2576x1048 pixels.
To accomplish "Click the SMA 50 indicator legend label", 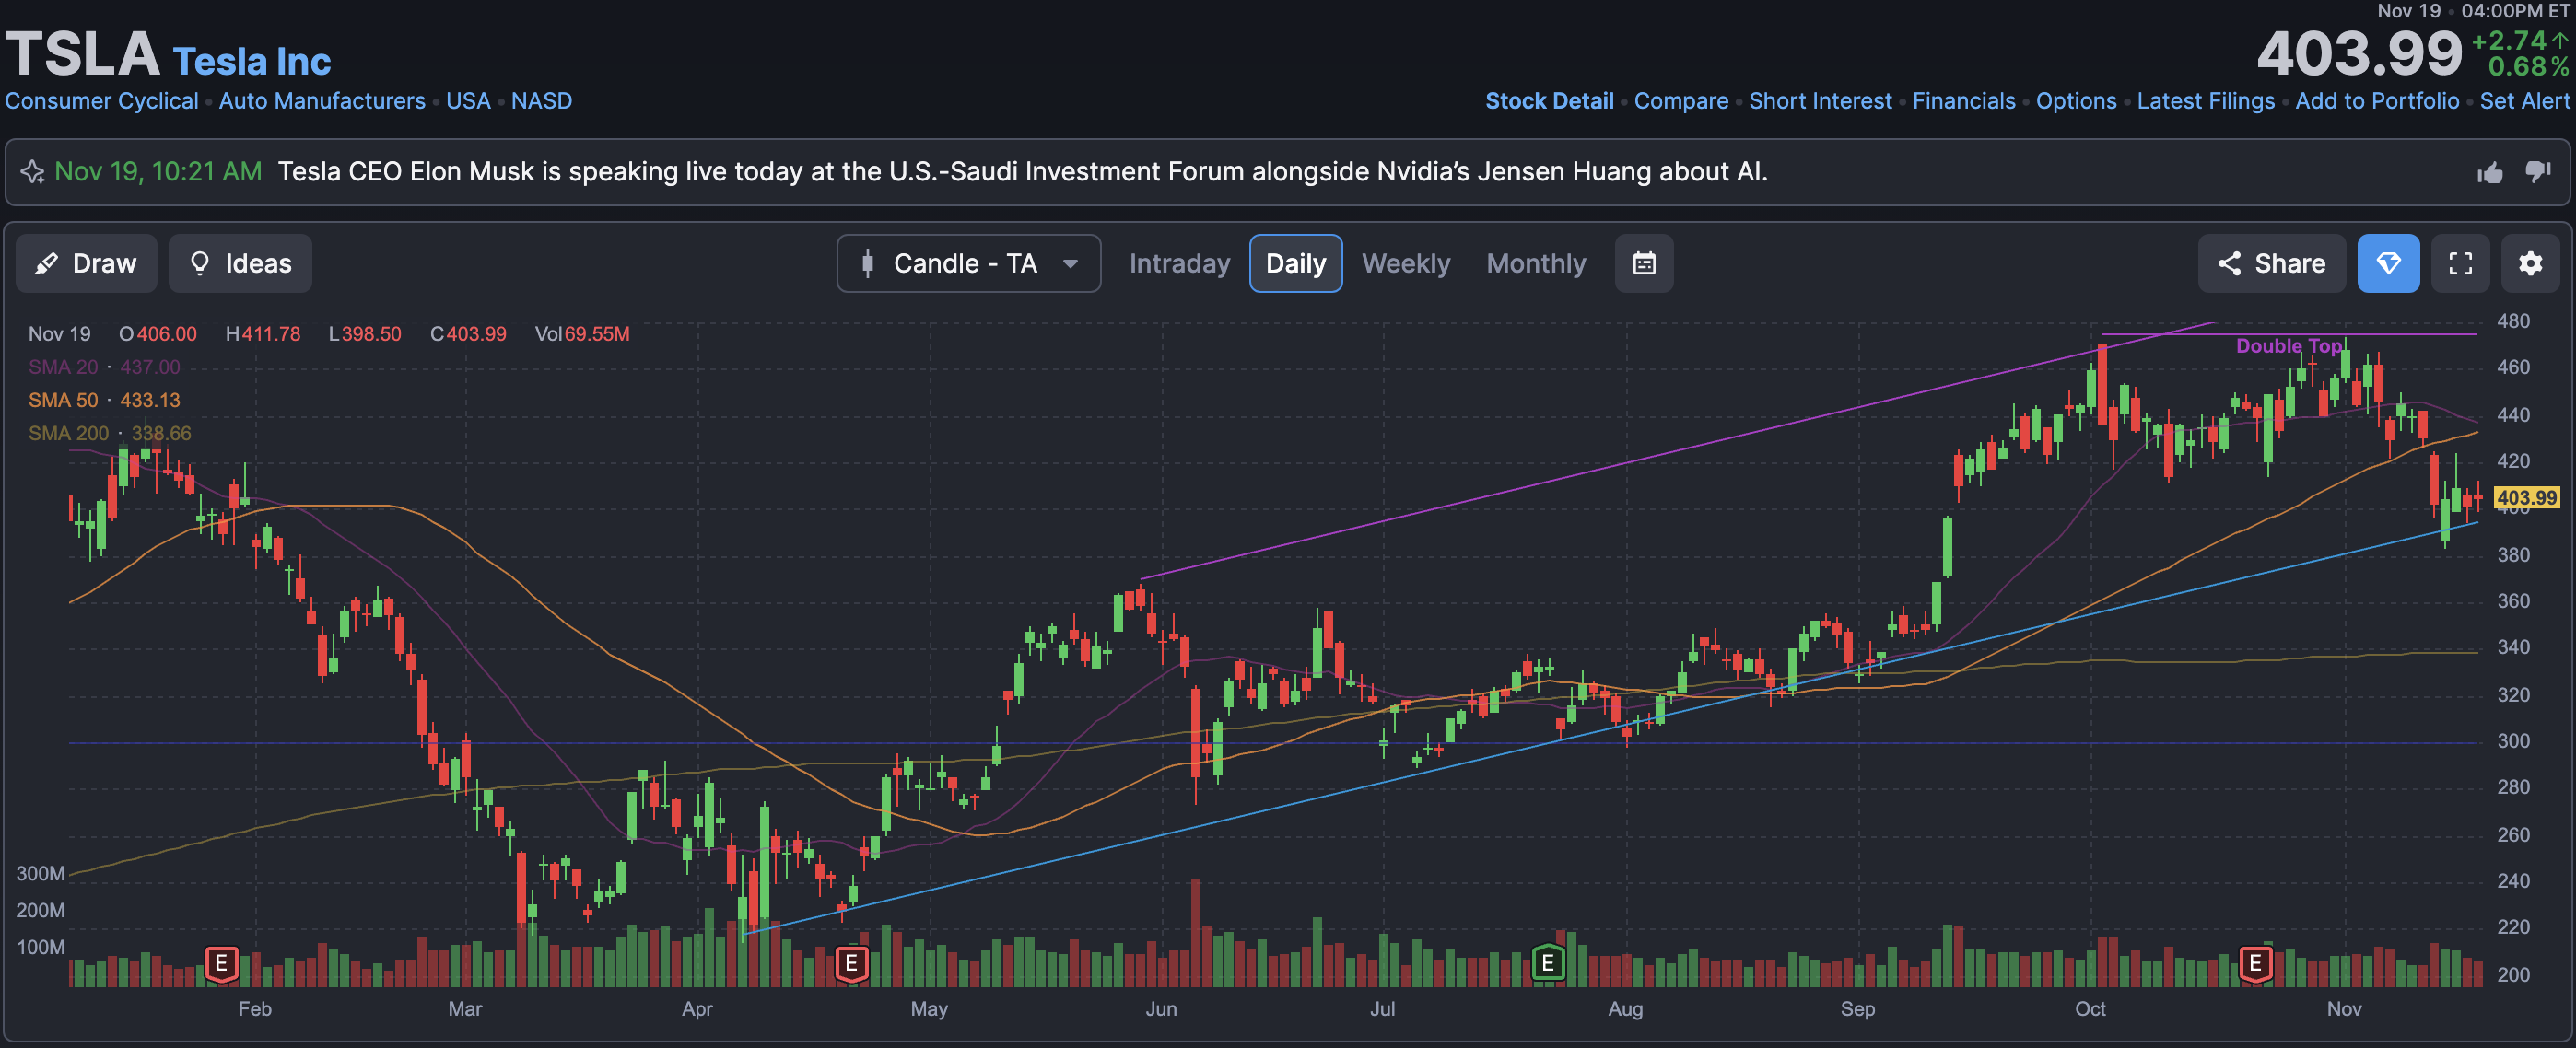I will coord(63,400).
